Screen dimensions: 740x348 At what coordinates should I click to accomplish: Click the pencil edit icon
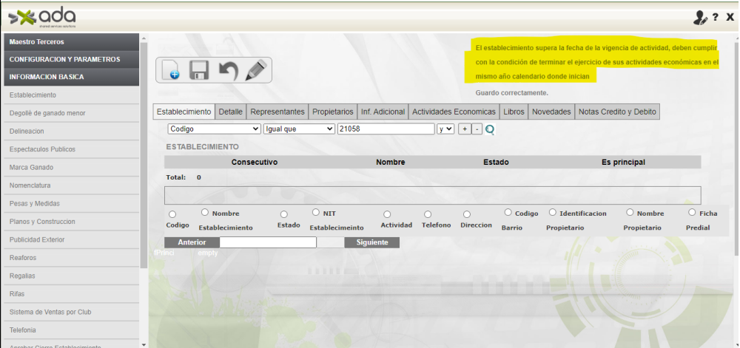click(x=255, y=71)
